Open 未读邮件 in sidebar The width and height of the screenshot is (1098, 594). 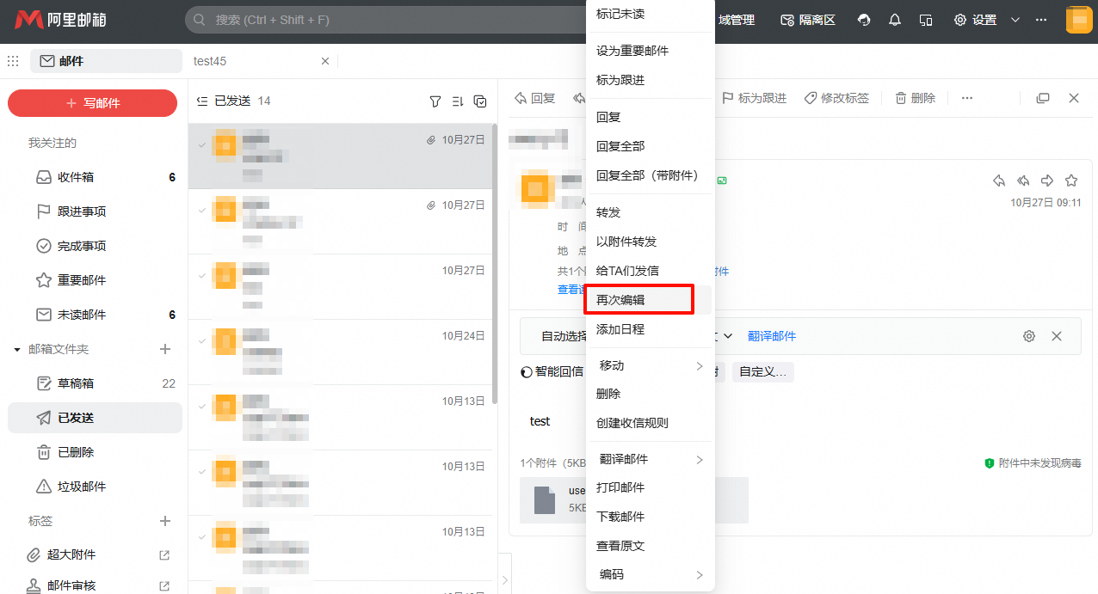pyautogui.click(x=95, y=315)
